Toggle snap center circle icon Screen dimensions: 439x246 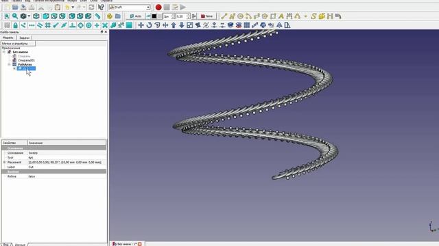click(88, 25)
